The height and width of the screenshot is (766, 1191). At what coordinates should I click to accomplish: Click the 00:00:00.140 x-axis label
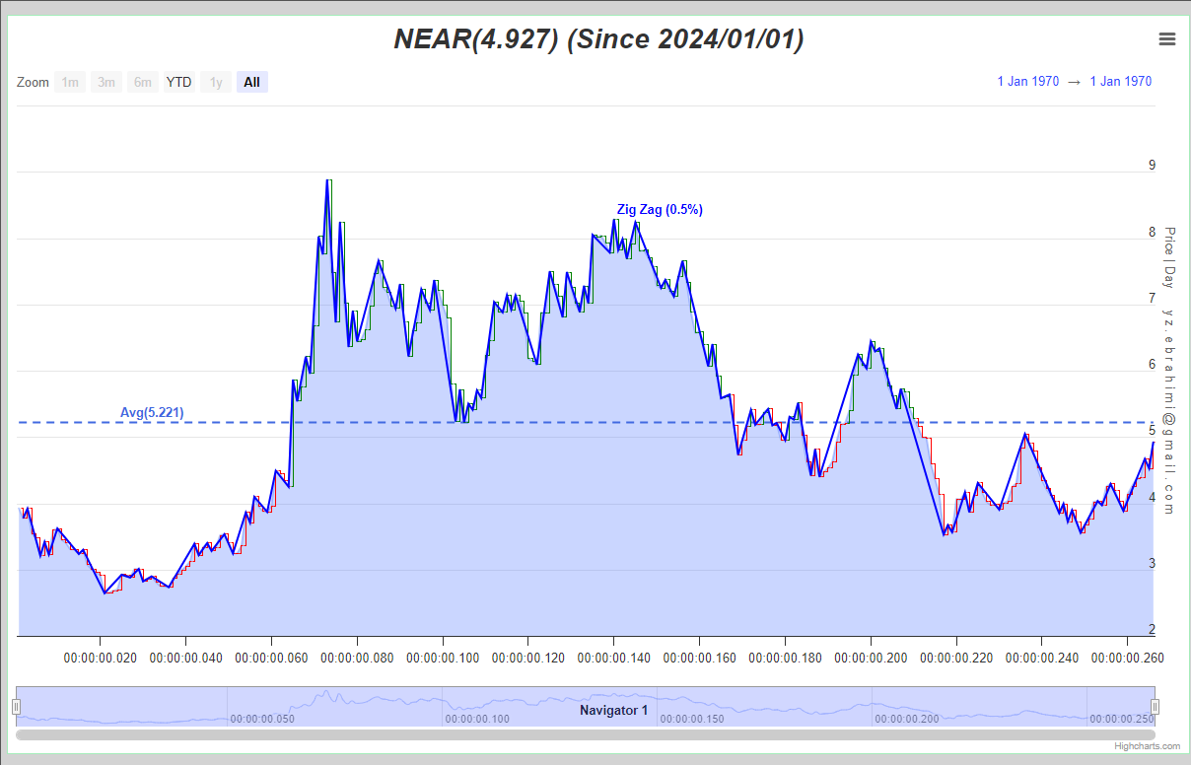(613, 658)
